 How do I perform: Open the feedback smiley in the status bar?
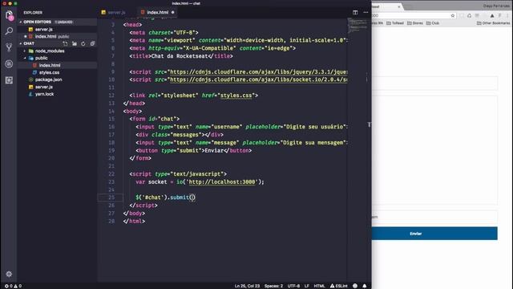(355, 286)
